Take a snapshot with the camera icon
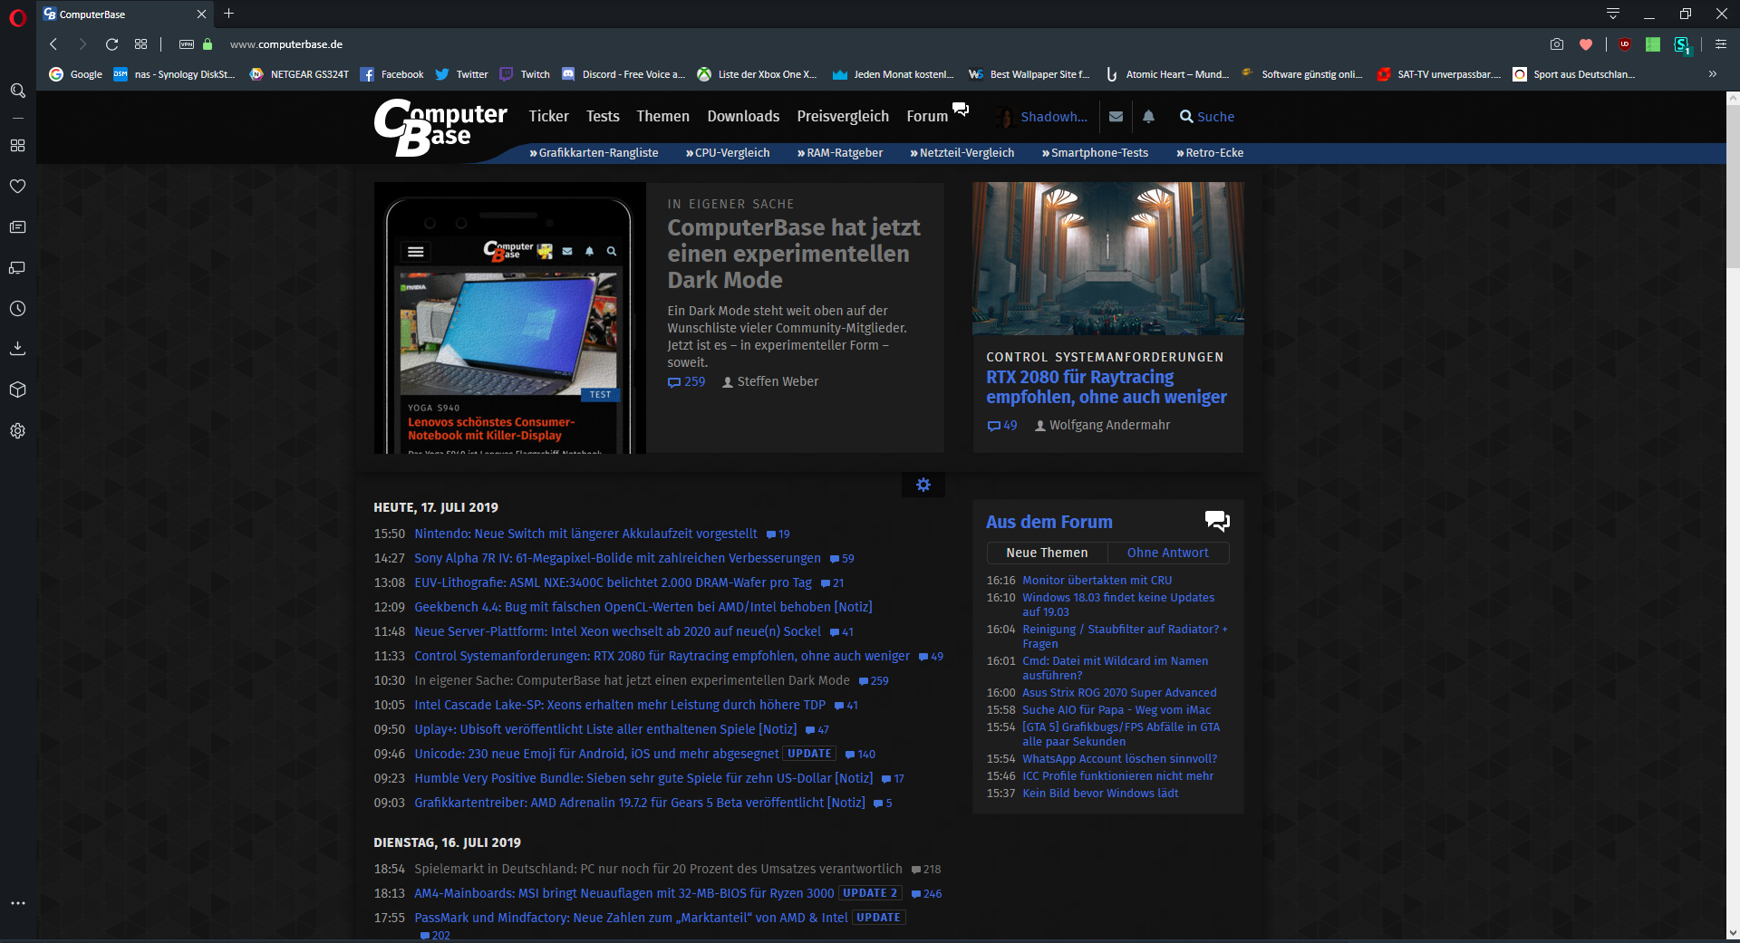The image size is (1740, 943). (1557, 44)
